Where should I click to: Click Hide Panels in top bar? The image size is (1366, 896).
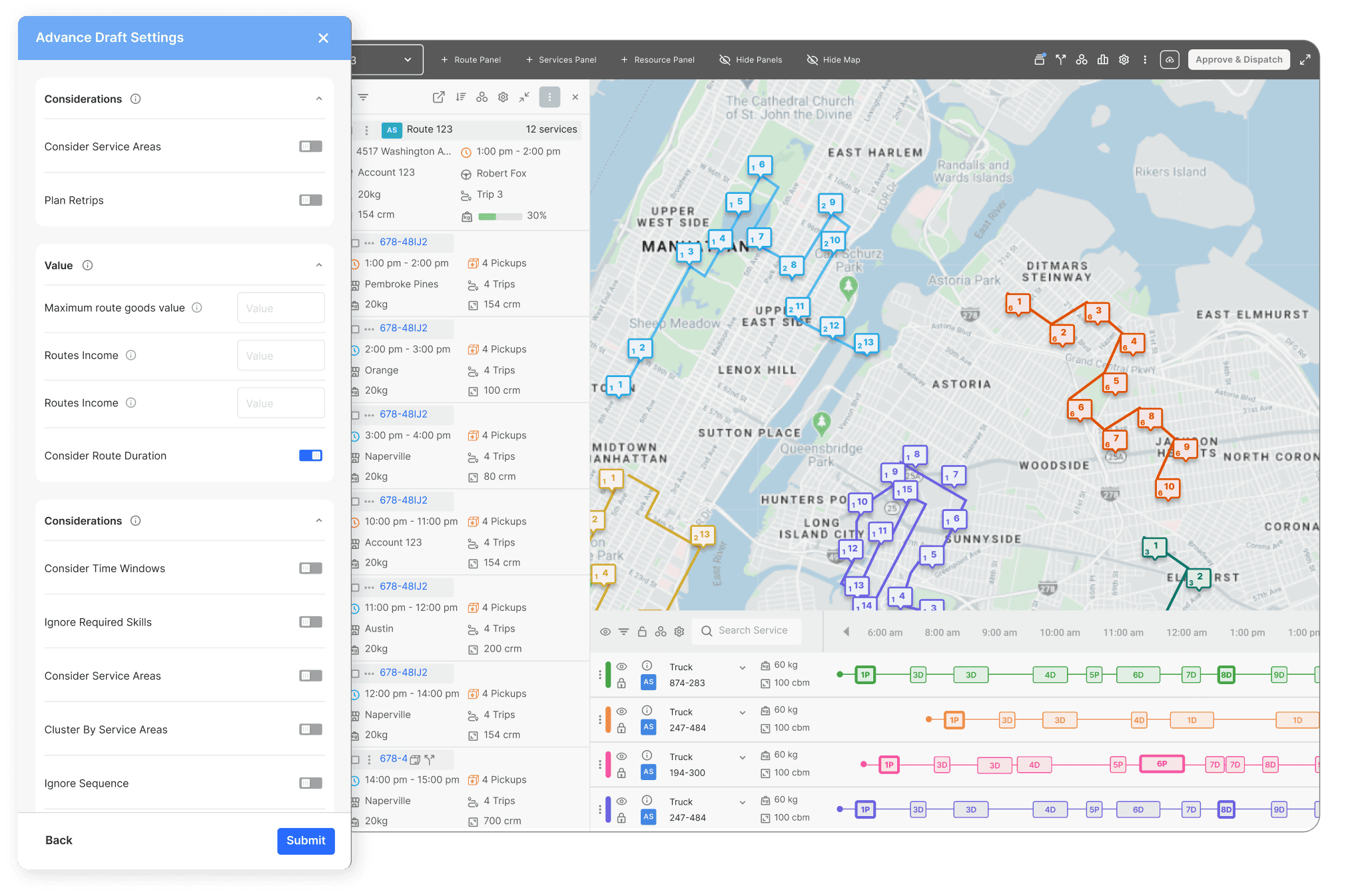click(x=751, y=60)
